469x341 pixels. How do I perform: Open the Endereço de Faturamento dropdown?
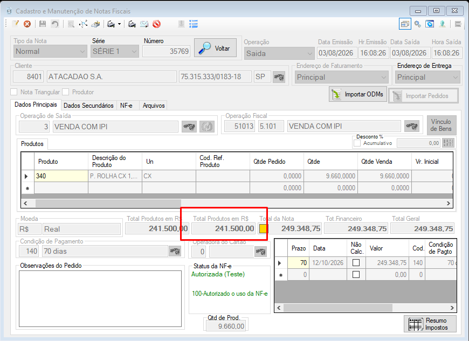tap(342, 78)
